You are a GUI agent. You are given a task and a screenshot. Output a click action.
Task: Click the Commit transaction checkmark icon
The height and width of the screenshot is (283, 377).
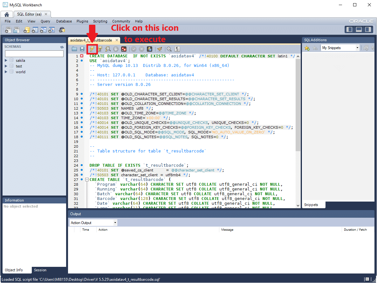(x=134, y=49)
